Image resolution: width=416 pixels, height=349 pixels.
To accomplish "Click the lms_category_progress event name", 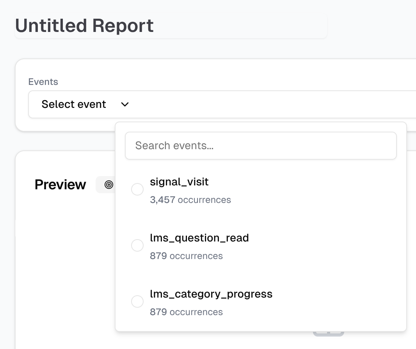I will [211, 294].
